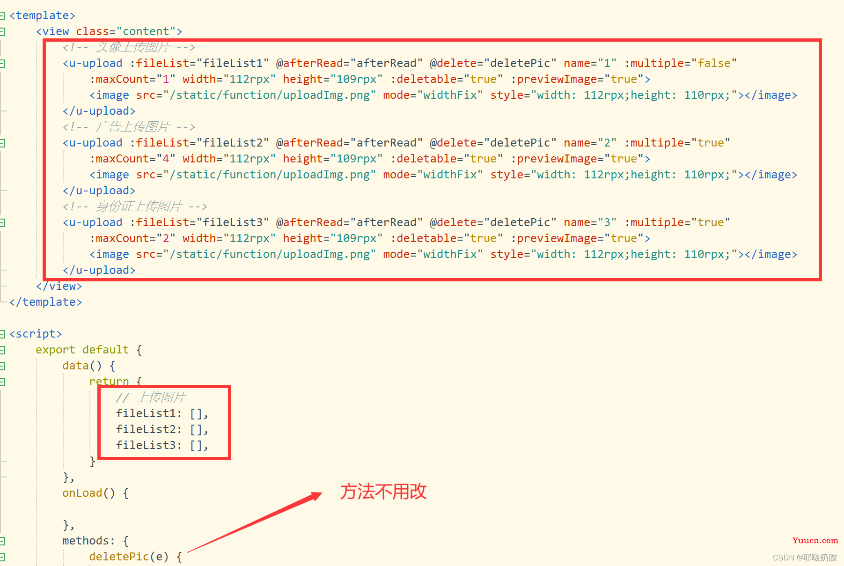Collapse the template tag fold marker

[2, 16]
